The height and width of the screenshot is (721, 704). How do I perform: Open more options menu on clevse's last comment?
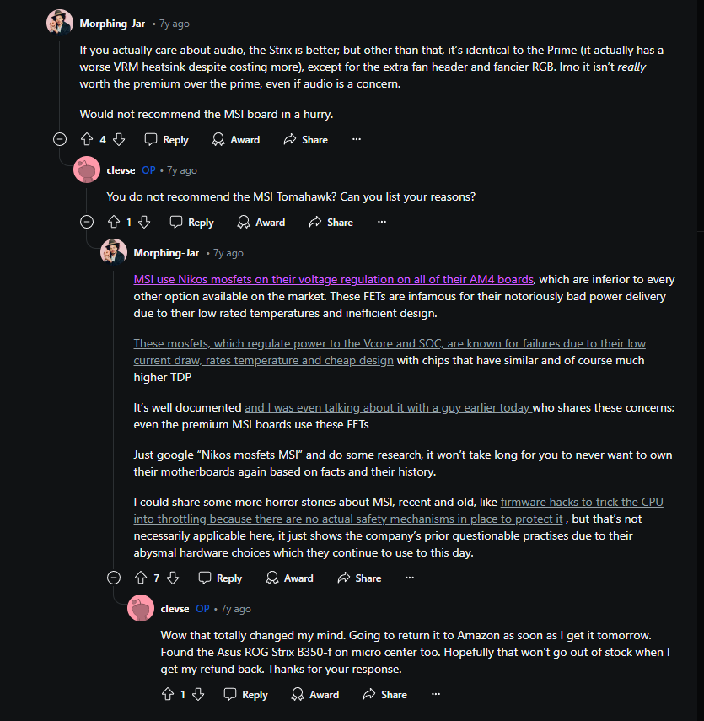[x=435, y=694]
